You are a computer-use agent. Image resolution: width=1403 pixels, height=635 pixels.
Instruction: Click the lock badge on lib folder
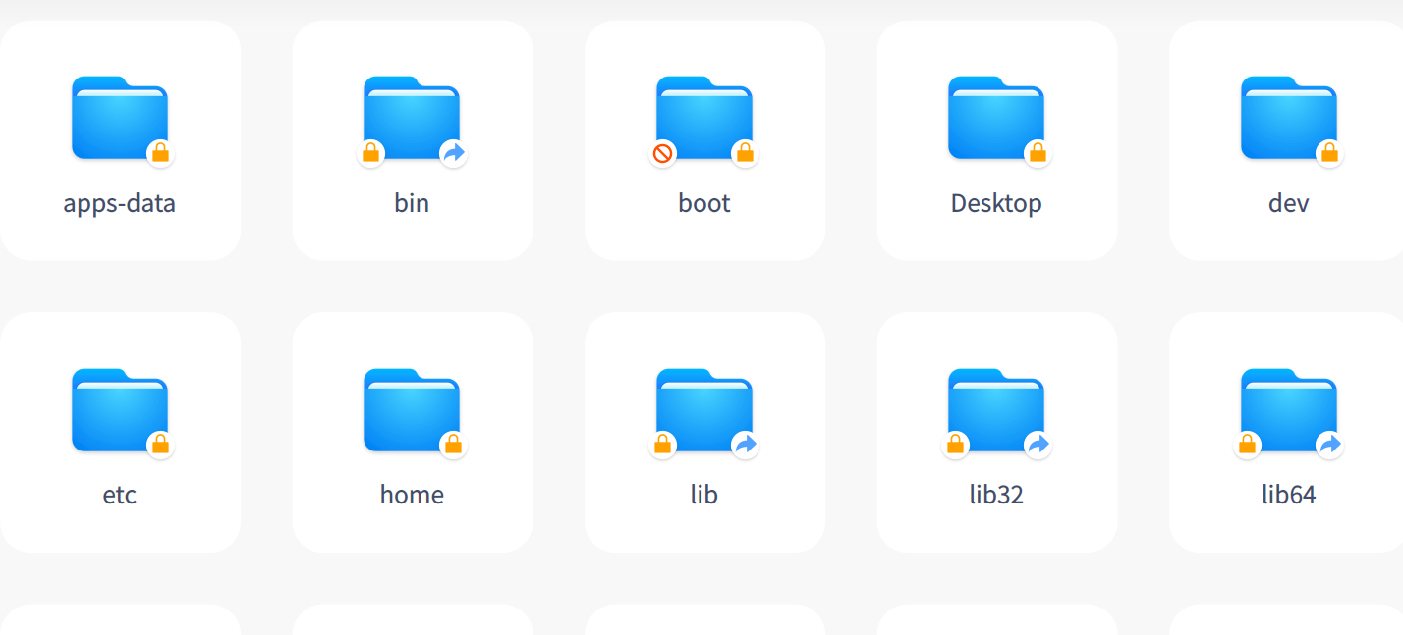click(663, 446)
